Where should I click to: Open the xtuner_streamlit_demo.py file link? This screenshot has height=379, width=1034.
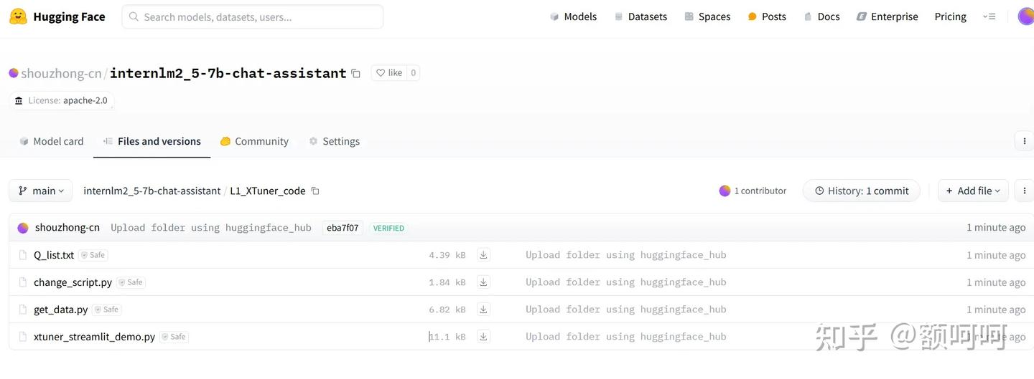pyautogui.click(x=94, y=337)
